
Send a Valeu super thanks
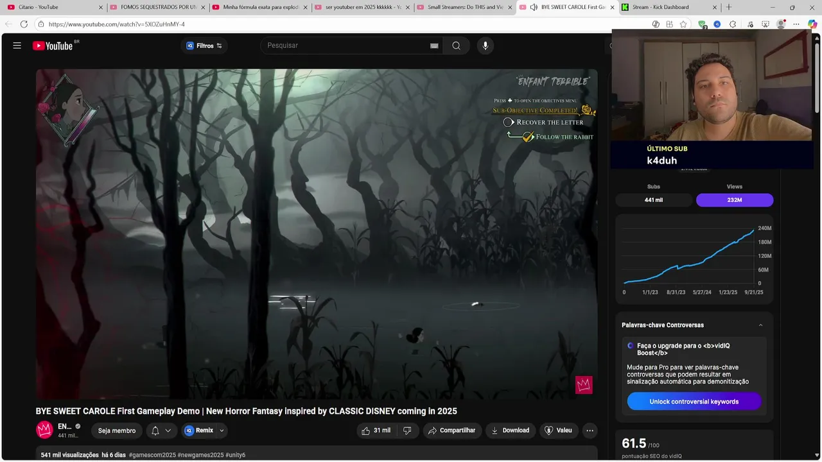pos(558,431)
